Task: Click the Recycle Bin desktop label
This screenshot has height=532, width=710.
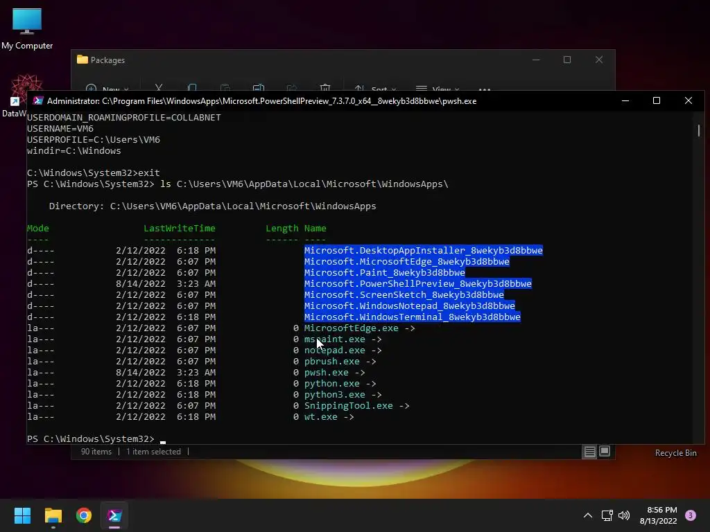Action: tap(675, 453)
